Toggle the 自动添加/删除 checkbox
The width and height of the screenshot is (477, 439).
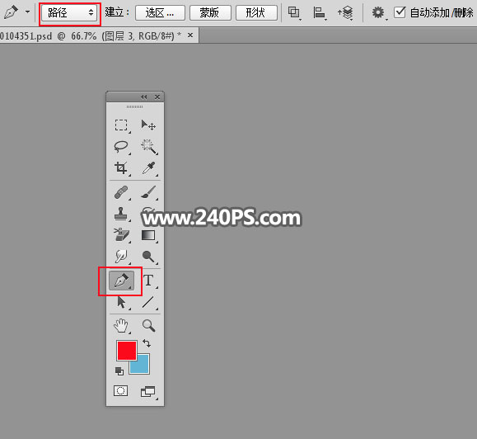pyautogui.click(x=400, y=12)
